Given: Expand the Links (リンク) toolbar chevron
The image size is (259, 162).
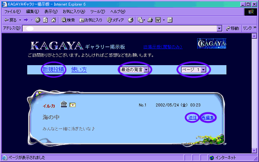Looking at the screenshot, I should (x=255, y=27).
